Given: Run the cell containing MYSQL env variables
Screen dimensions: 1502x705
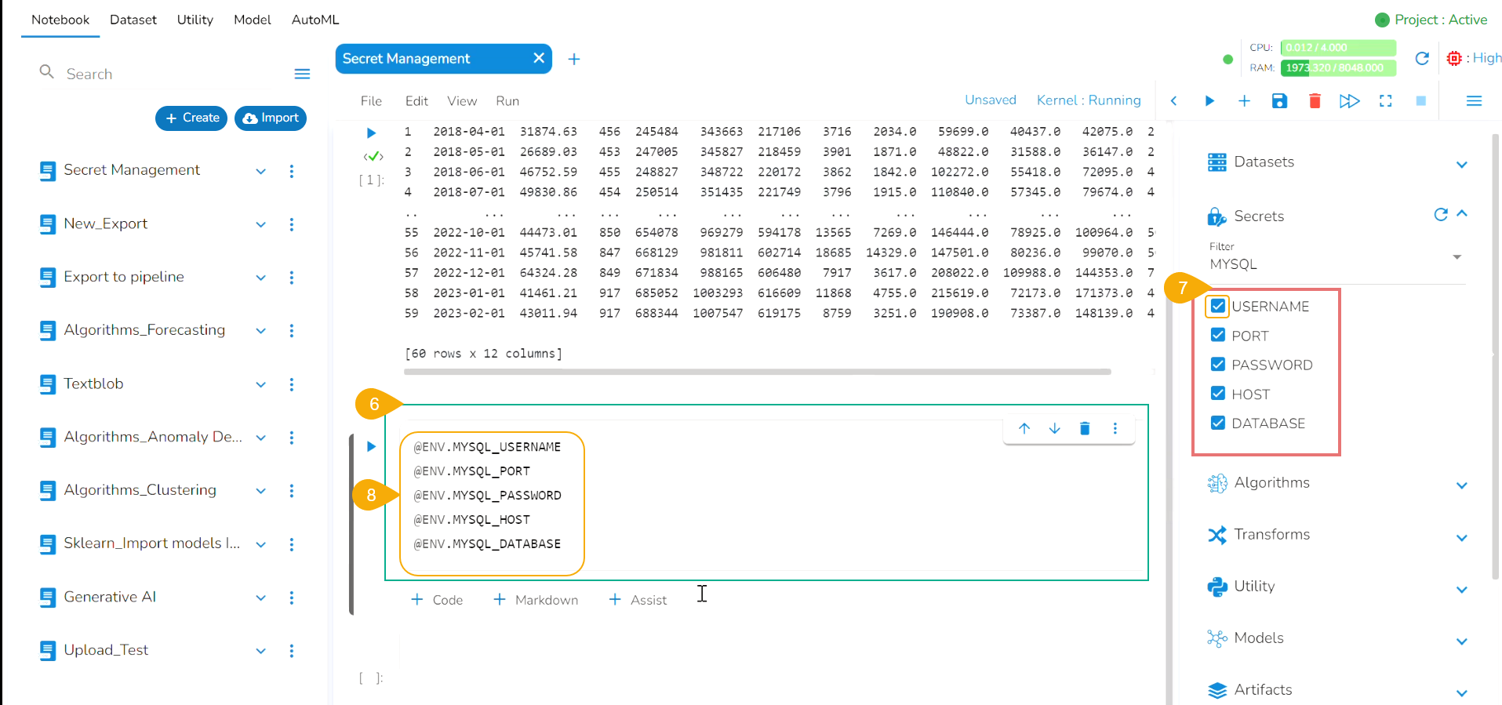Looking at the screenshot, I should coord(371,446).
